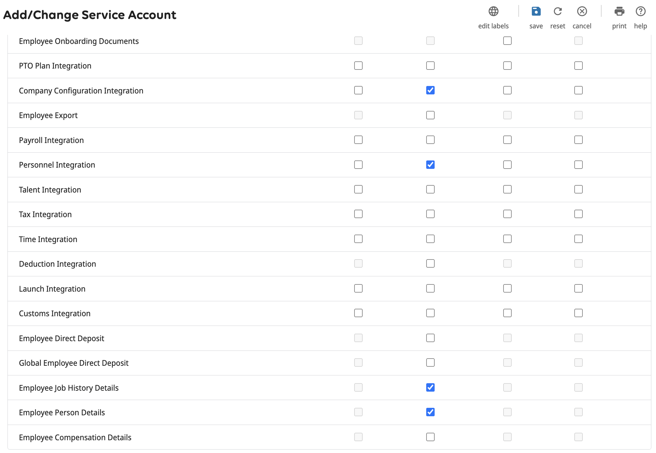Image resolution: width=656 pixels, height=453 pixels.
Task: Click the 'Deduction Integration' row label
Action: 57,264
